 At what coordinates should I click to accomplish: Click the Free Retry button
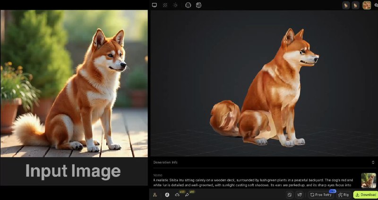click(321, 194)
